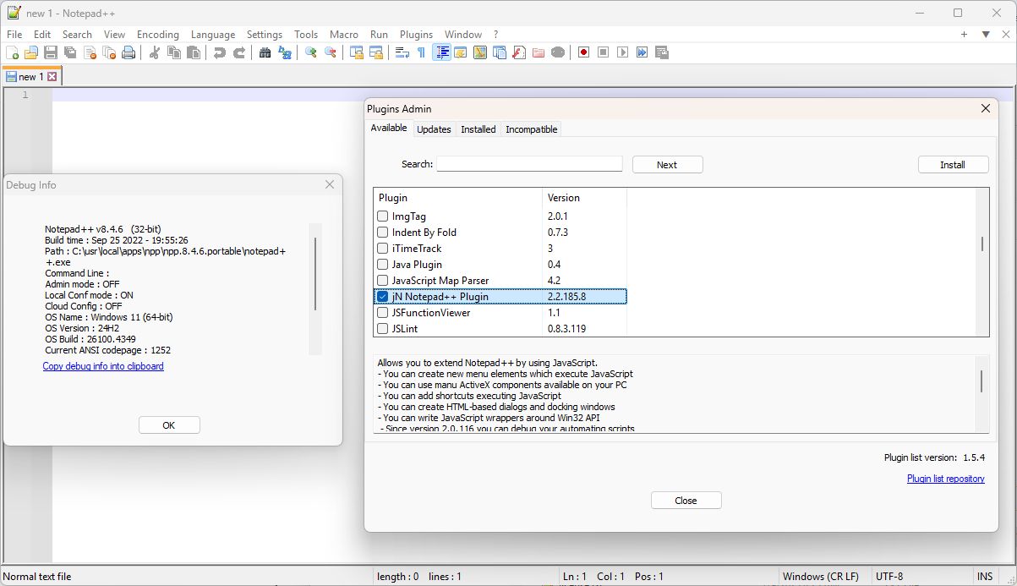Select the Available tab
This screenshot has height=586, width=1017.
click(x=389, y=128)
